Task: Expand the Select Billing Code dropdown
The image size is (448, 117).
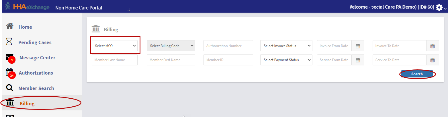Action: (171, 46)
